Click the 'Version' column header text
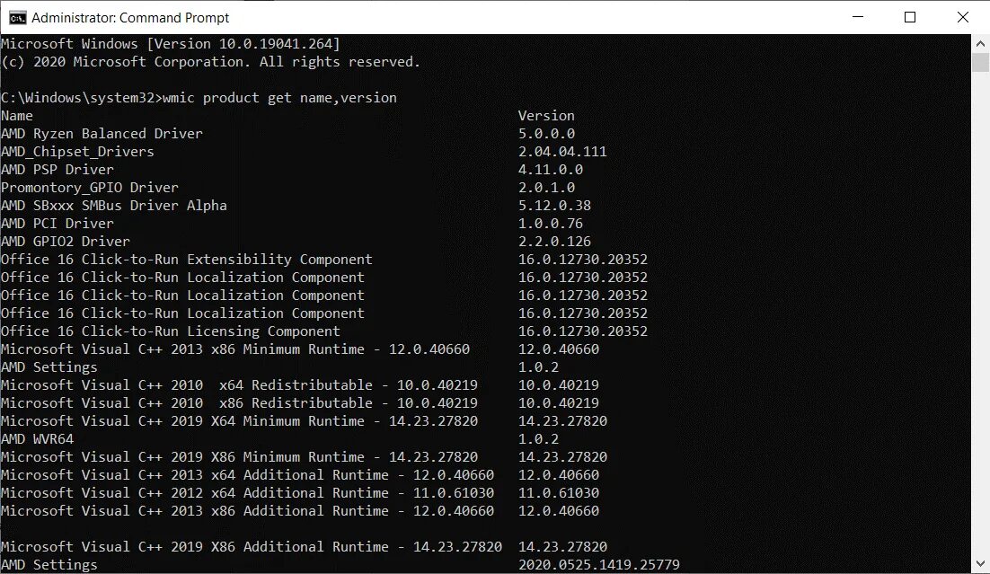This screenshot has height=574, width=990. [546, 116]
